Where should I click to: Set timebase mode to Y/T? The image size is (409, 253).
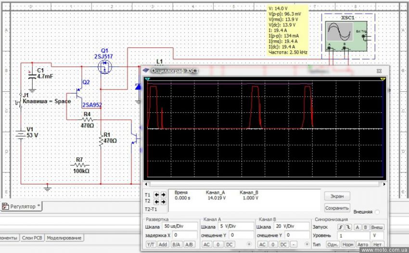[151, 244]
